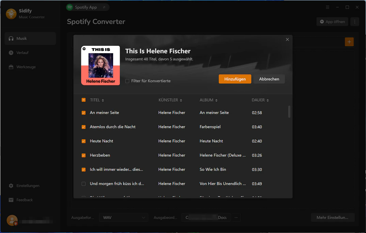Click the orange plus add button
The image size is (366, 233).
349,42
